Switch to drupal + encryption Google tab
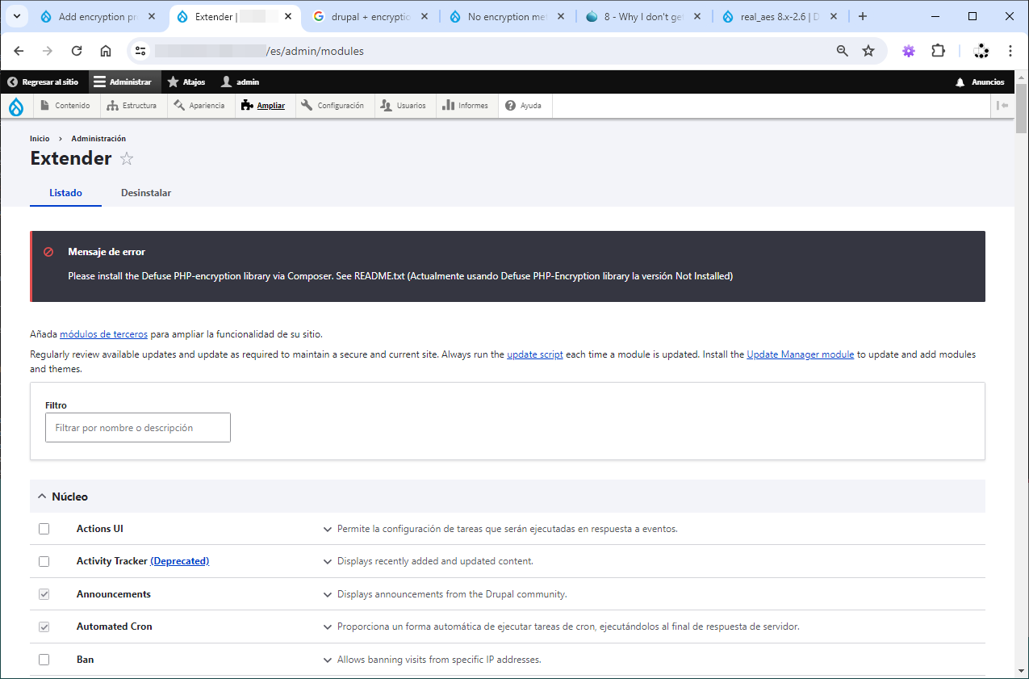This screenshot has width=1029, height=679. tap(371, 16)
